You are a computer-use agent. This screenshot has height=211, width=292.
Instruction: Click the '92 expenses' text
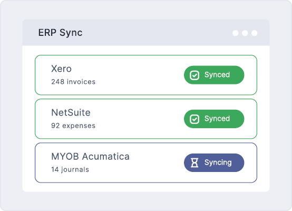coord(73,126)
